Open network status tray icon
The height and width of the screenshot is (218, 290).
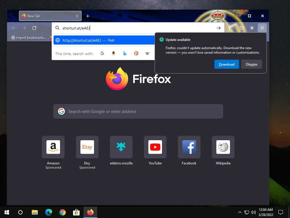(247, 212)
